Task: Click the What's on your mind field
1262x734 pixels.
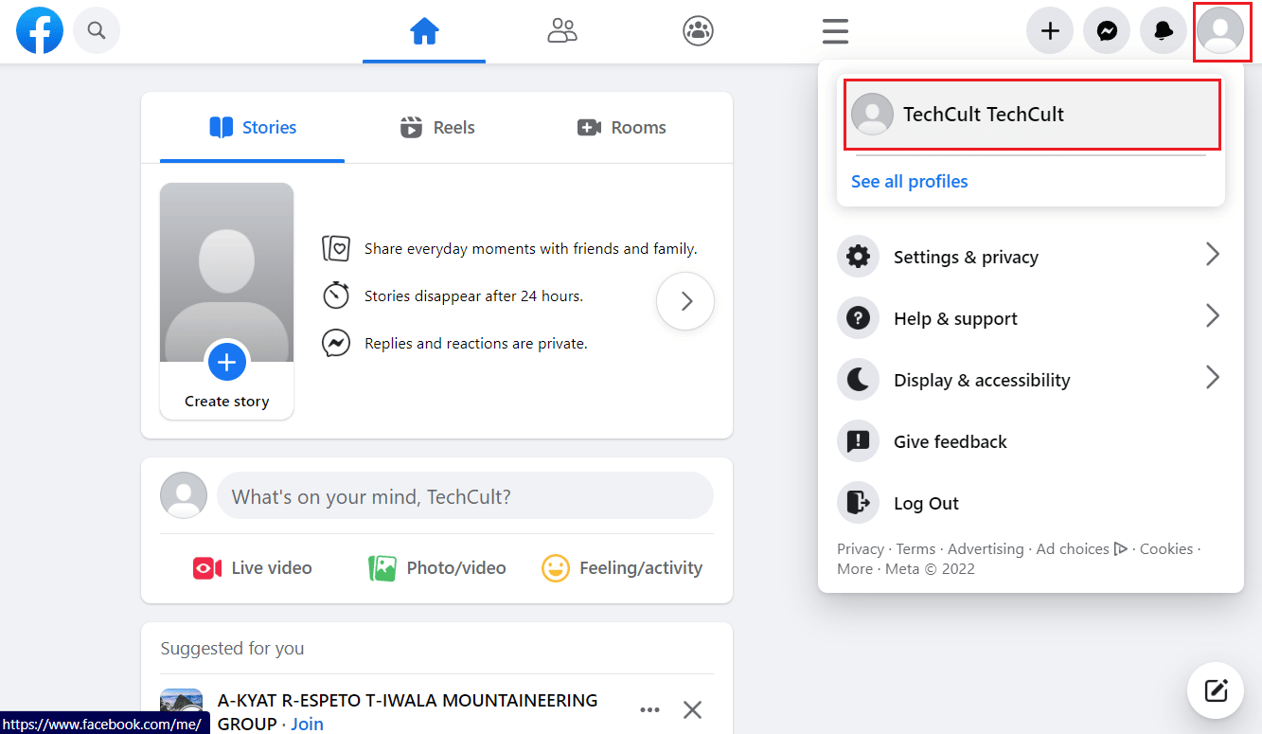Action: pos(465,495)
